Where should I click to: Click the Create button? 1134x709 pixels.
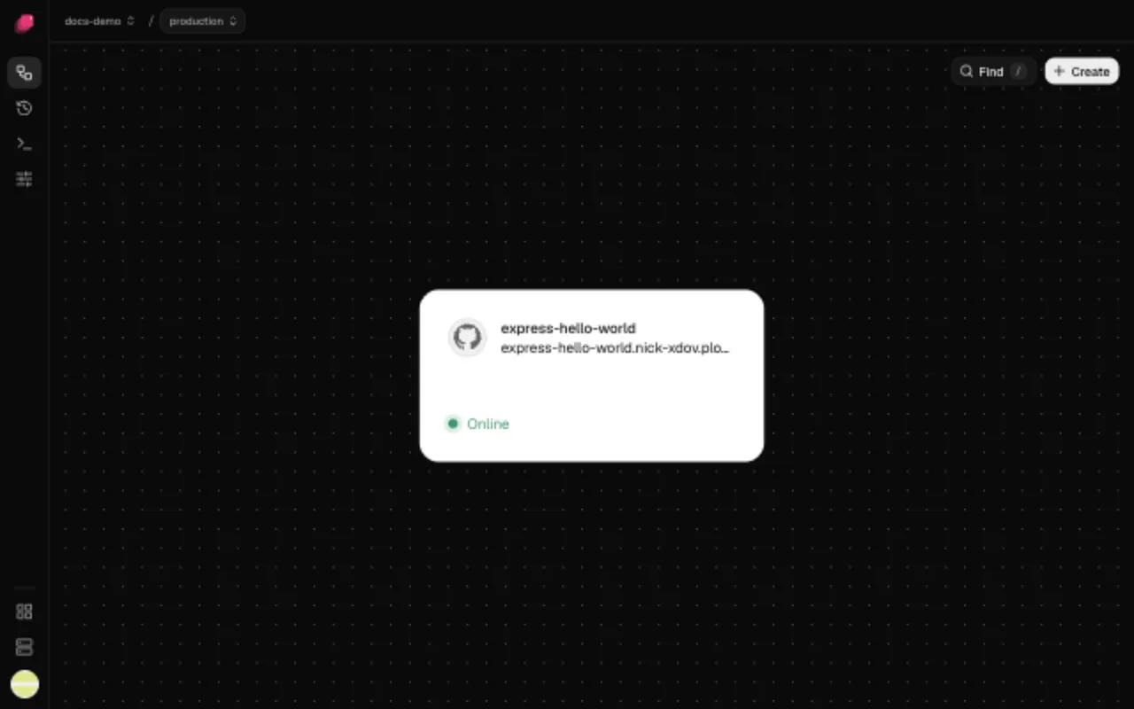[x=1082, y=72]
